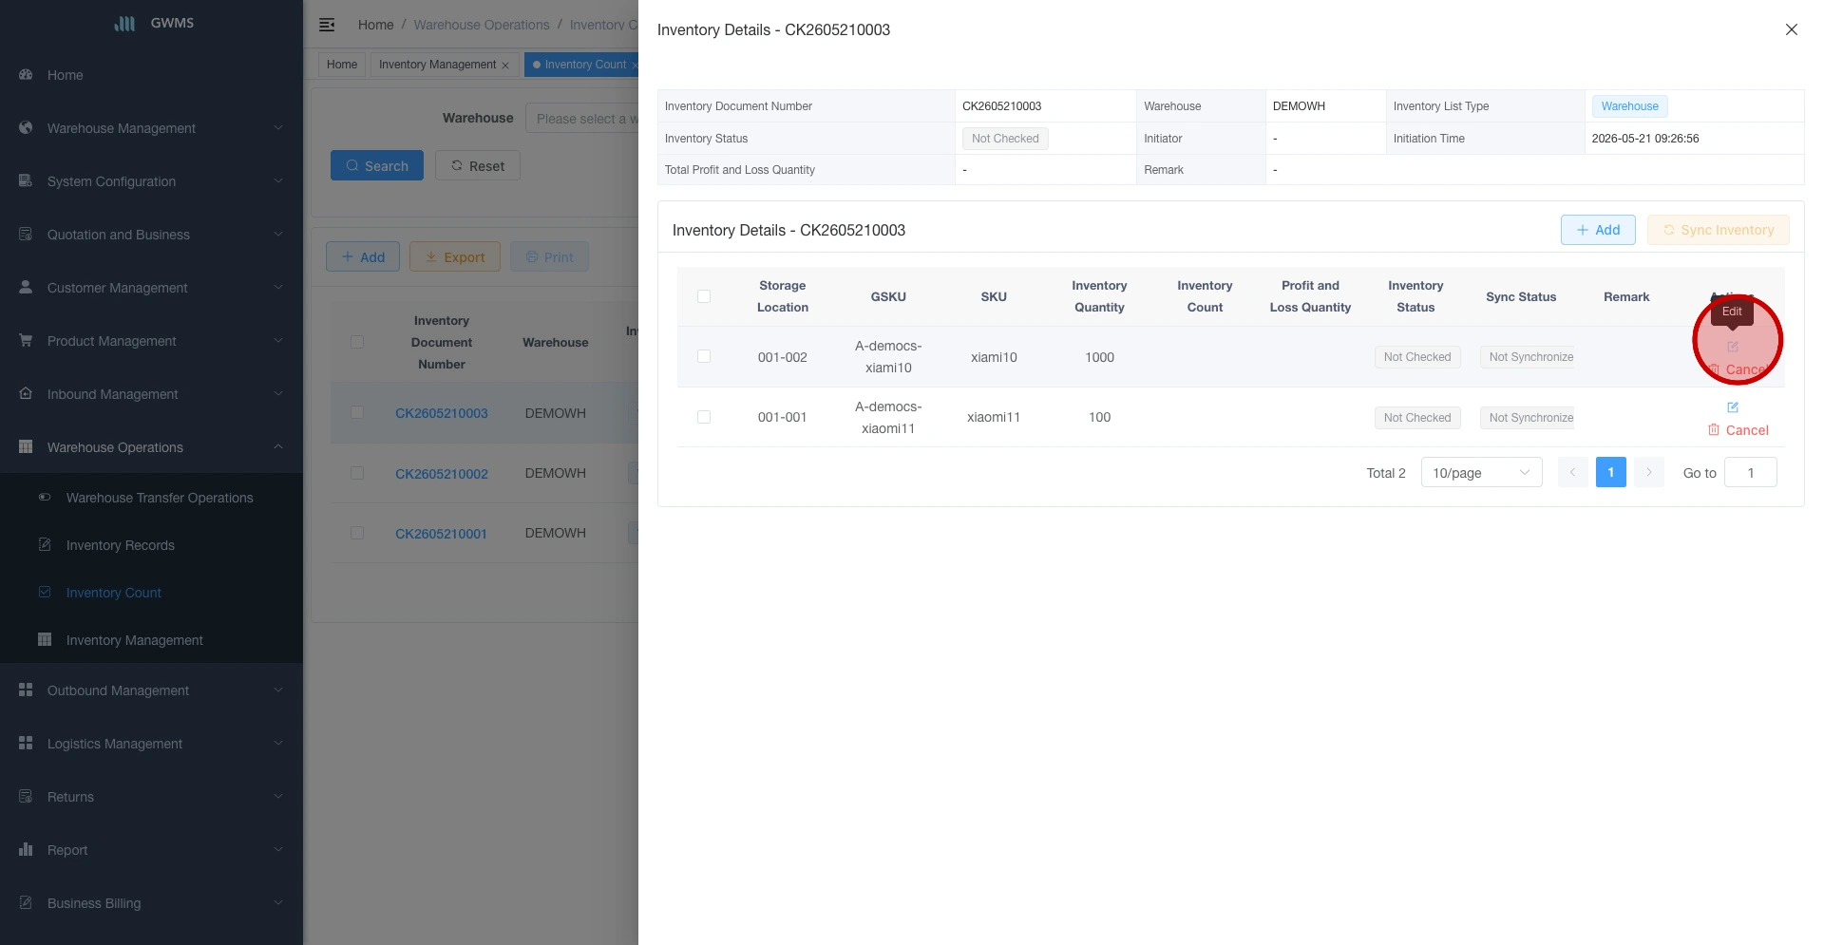Open document link CK2605210001
This screenshot has height=945, width=1824.
[x=441, y=534]
